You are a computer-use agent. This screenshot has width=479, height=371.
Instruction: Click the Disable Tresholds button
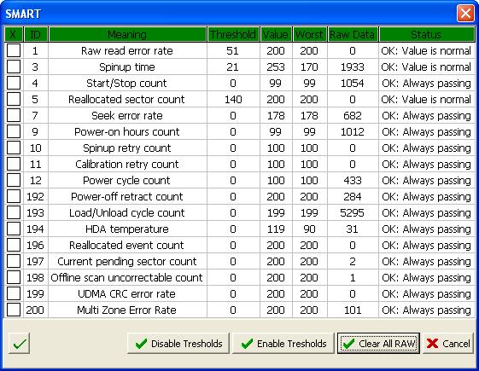pos(178,344)
